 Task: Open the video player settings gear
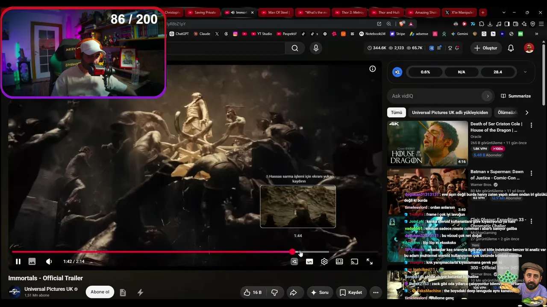324,261
